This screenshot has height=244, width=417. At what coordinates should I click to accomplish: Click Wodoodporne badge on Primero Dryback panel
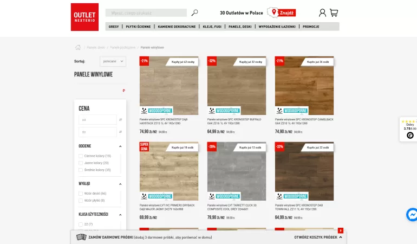coord(157,196)
